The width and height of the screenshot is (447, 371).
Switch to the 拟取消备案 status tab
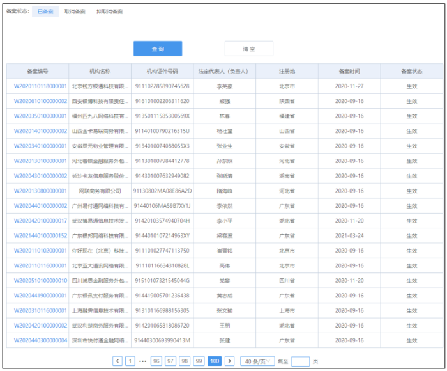pyautogui.click(x=109, y=12)
